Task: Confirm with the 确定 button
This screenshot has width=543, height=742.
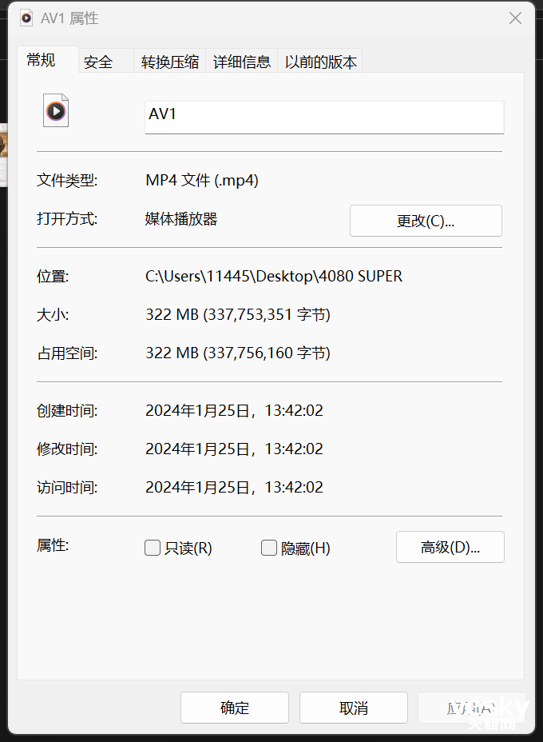Action: (x=235, y=708)
